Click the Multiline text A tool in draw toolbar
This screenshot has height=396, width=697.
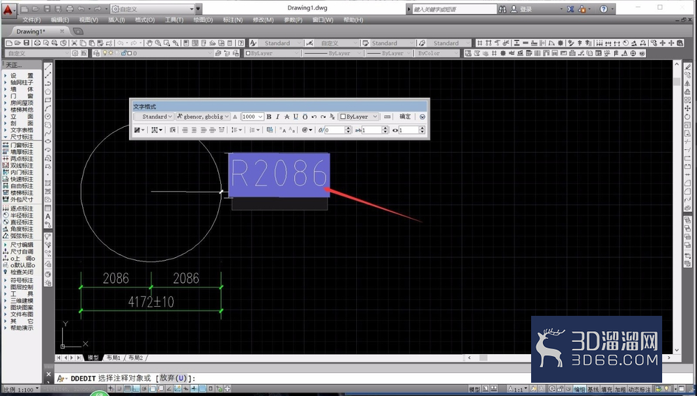(x=48, y=216)
